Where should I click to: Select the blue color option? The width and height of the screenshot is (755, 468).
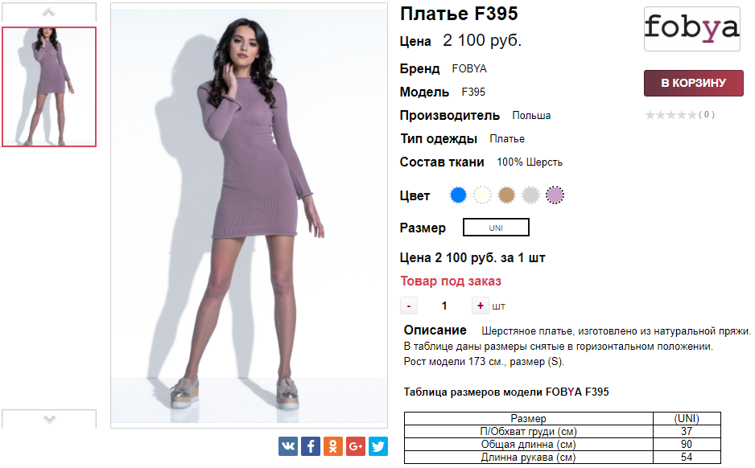pos(459,195)
